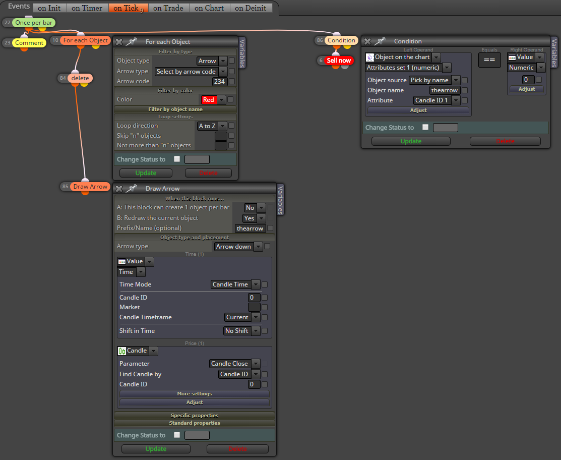561x460 pixels.
Task: Pin the Condition panel
Action: coord(380,41)
